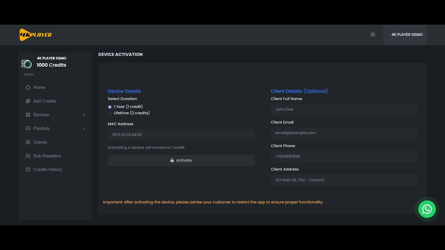Open the Devices menu item

click(55, 115)
